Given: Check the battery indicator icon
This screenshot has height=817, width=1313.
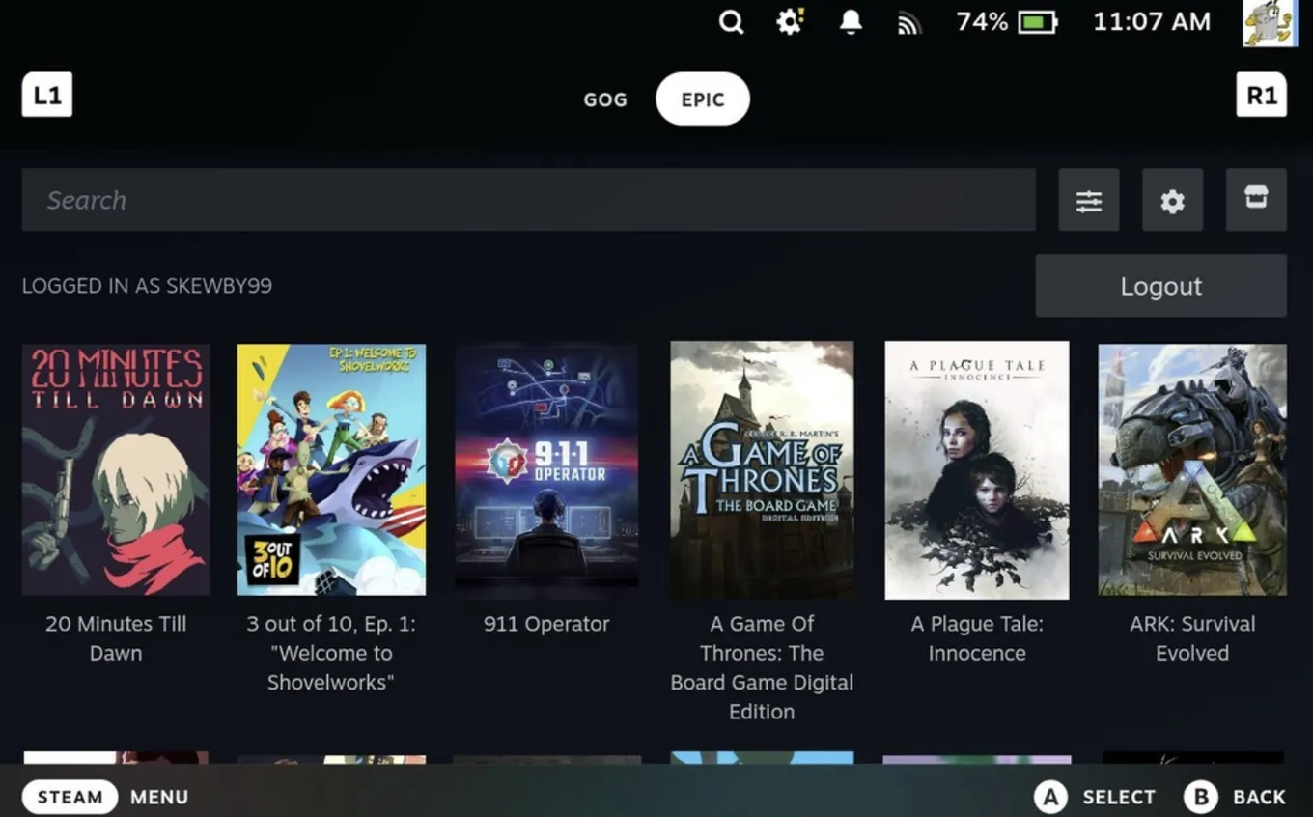Looking at the screenshot, I should click(1038, 22).
